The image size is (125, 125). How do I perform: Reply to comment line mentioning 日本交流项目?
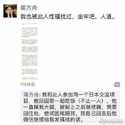tap(69, 95)
